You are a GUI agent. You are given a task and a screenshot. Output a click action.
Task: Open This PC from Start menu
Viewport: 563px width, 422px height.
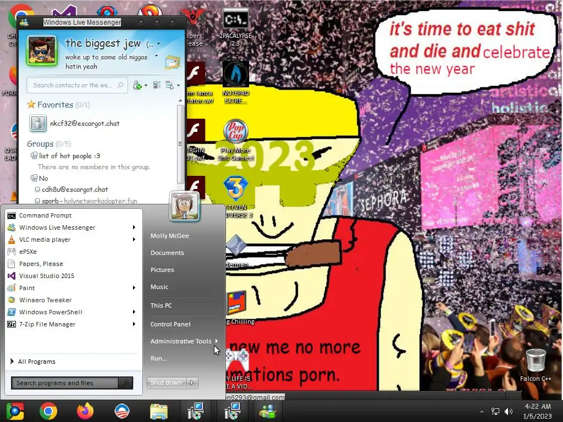(x=161, y=306)
